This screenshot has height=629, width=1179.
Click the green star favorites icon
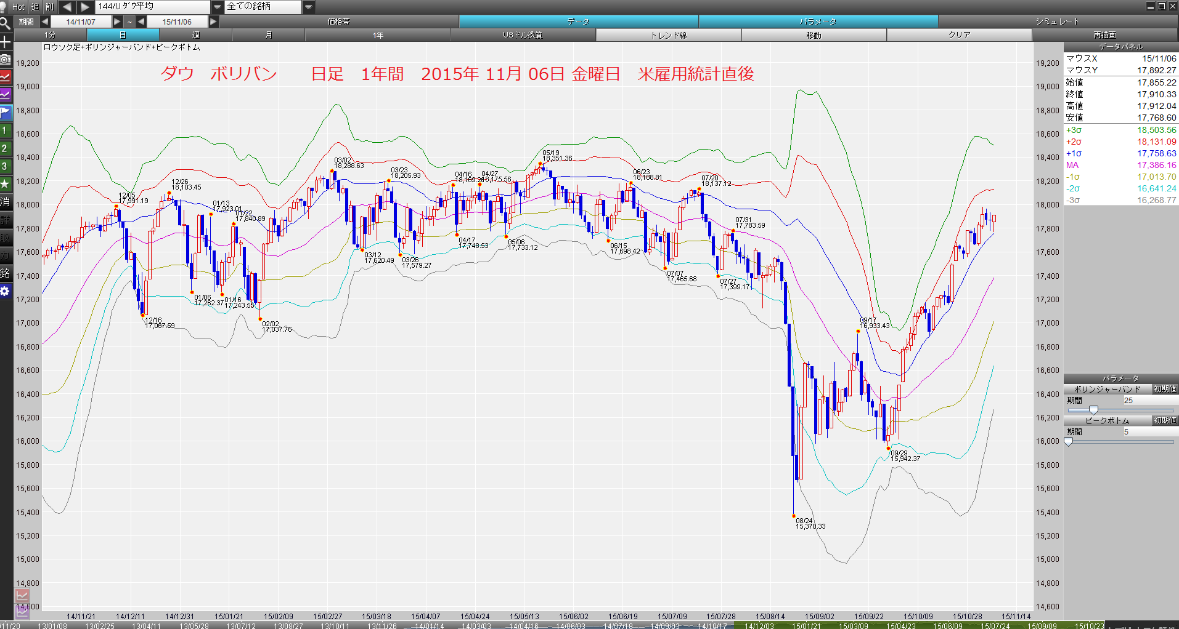coord(5,184)
